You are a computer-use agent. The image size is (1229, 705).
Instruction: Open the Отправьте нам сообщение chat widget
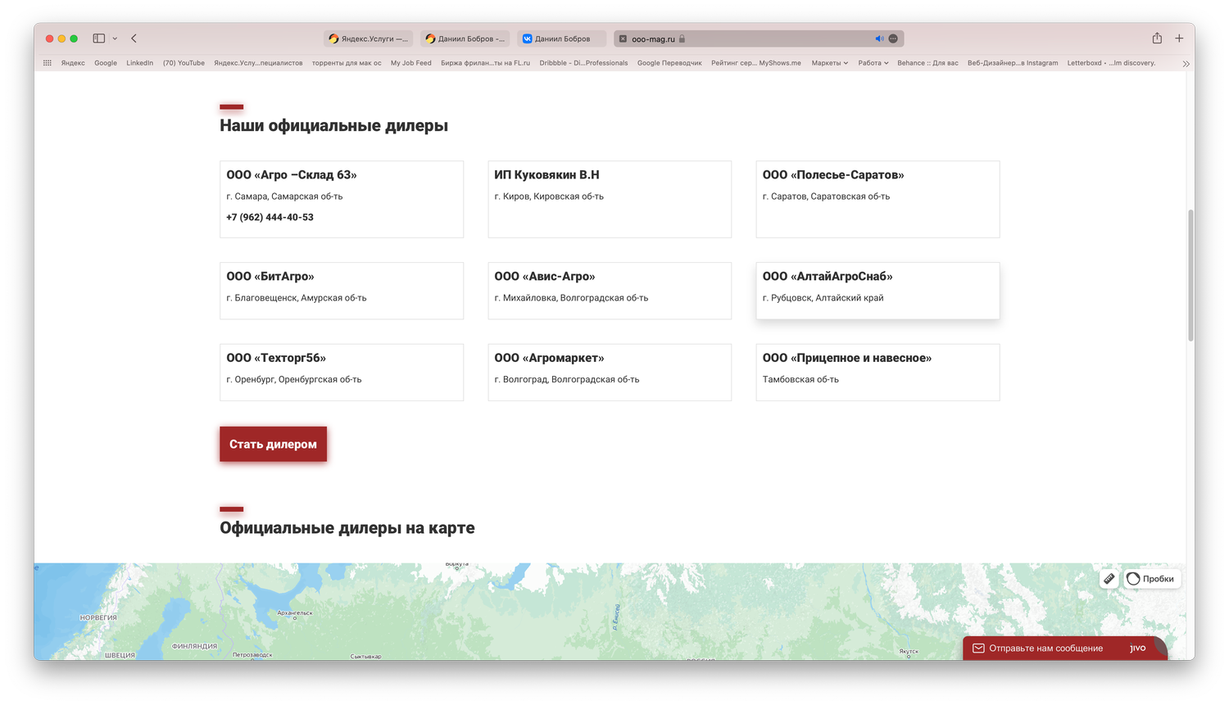point(1065,648)
